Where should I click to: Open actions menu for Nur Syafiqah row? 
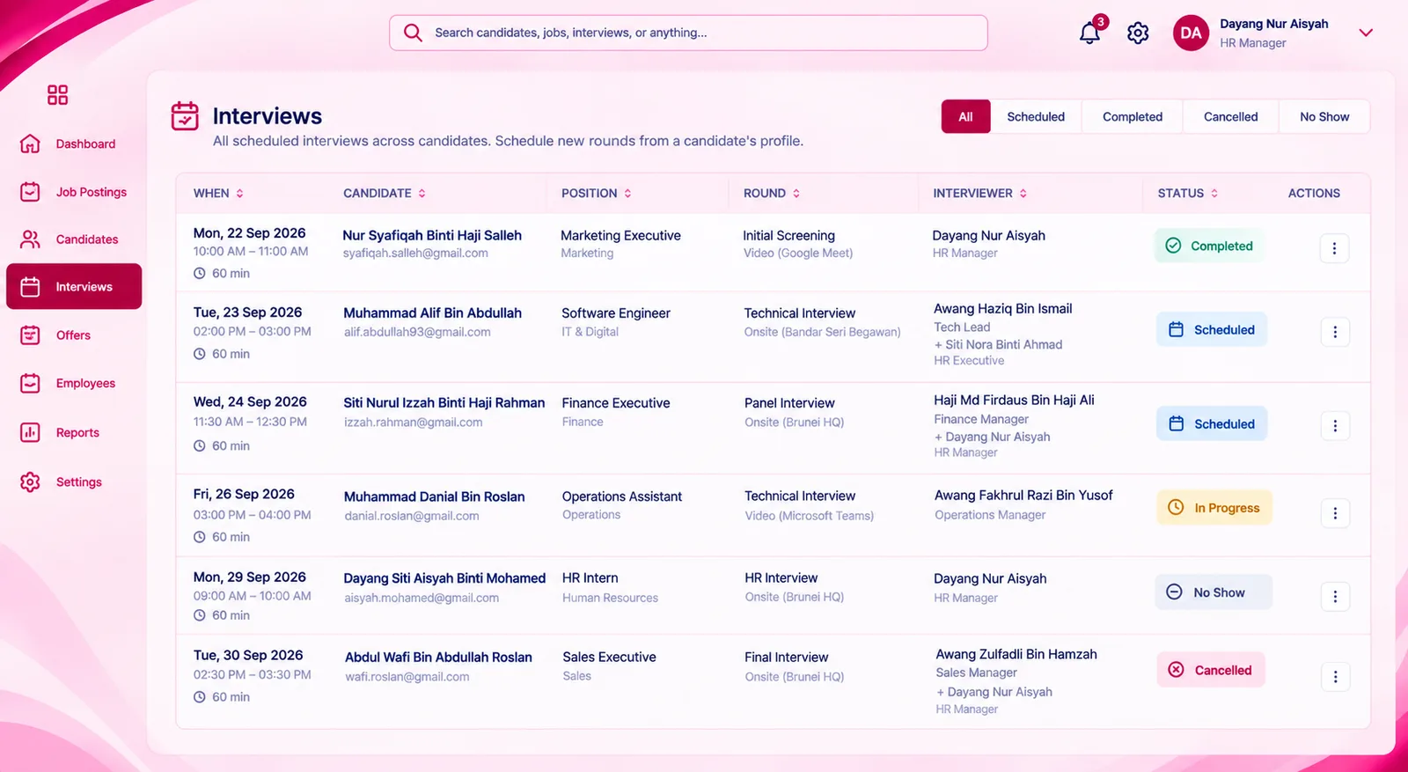[1334, 248]
